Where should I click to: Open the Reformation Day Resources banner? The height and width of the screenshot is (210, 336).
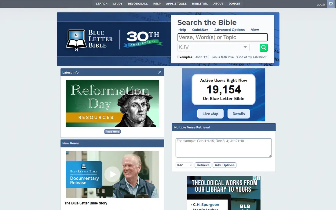[112, 103]
